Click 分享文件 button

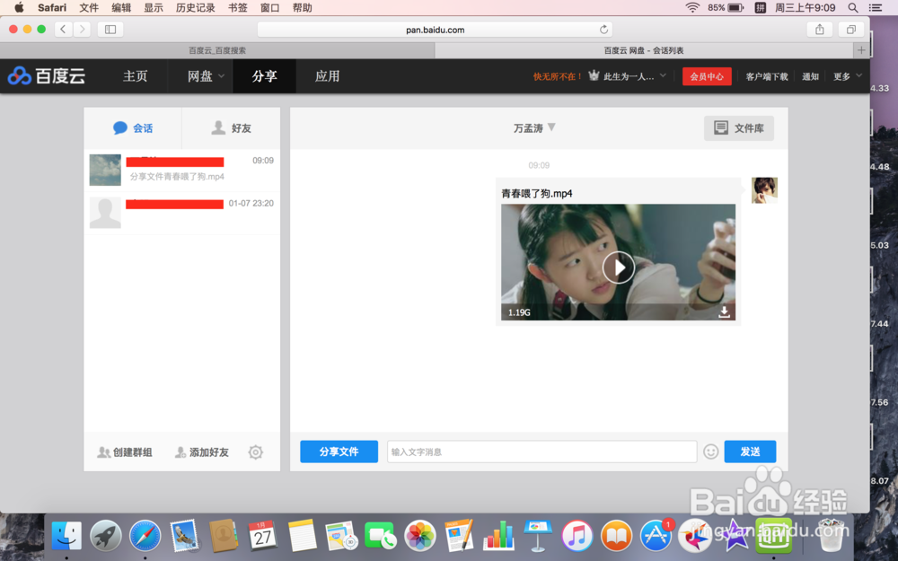tap(339, 451)
